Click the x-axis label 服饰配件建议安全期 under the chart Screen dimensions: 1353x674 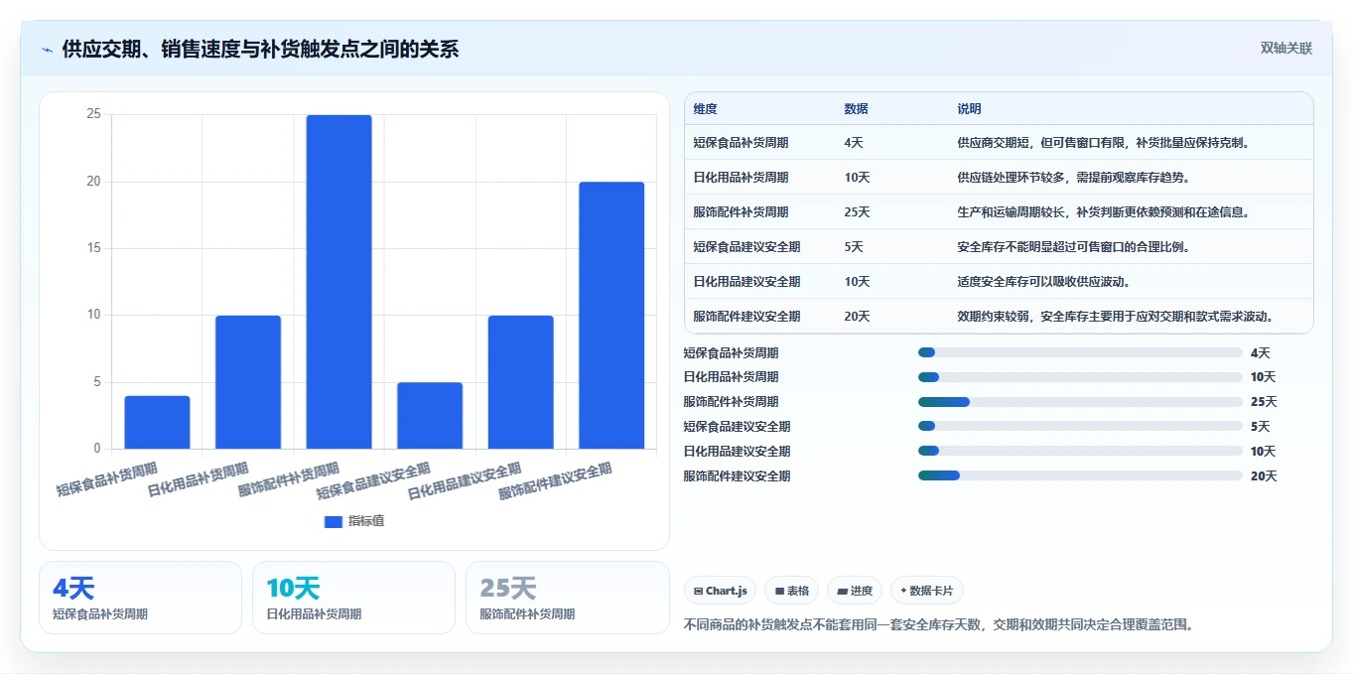point(556,479)
